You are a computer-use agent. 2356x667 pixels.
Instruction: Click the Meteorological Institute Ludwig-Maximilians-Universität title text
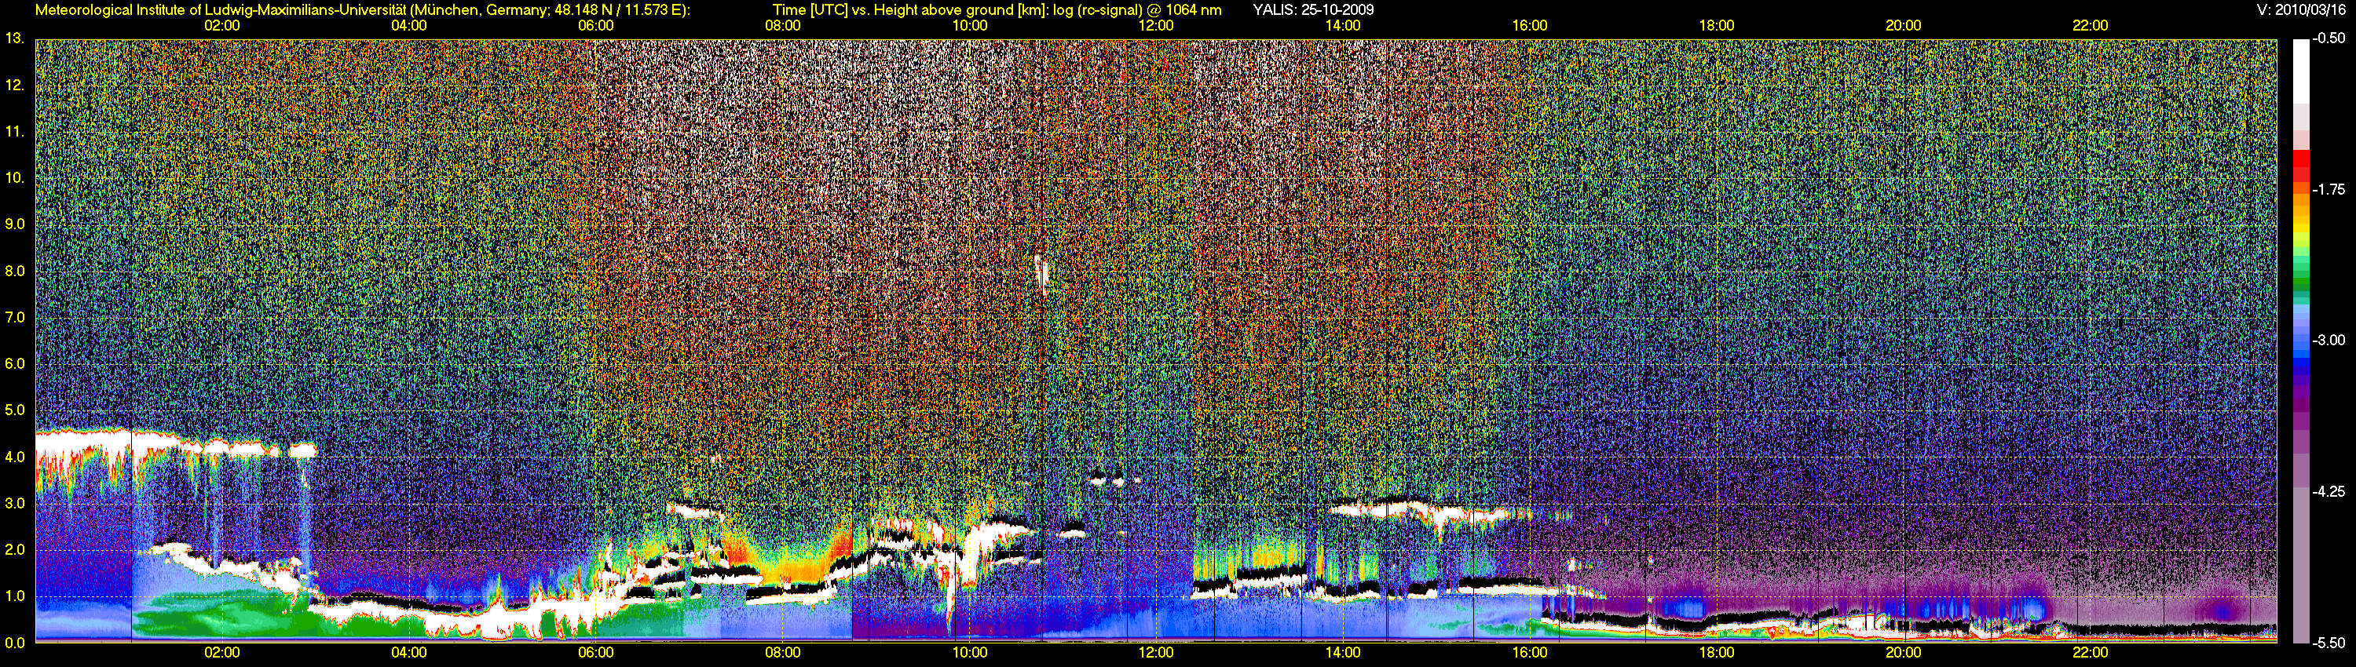point(363,10)
